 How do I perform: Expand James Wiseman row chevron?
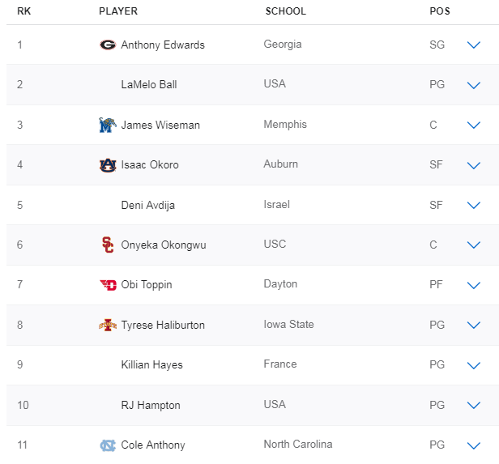(474, 126)
